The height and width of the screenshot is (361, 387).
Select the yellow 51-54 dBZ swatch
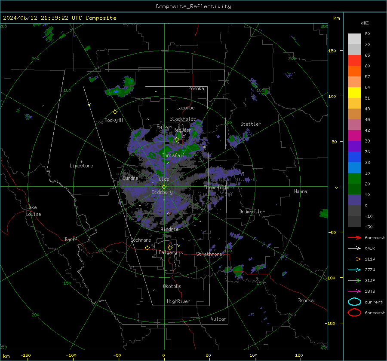(x=354, y=93)
